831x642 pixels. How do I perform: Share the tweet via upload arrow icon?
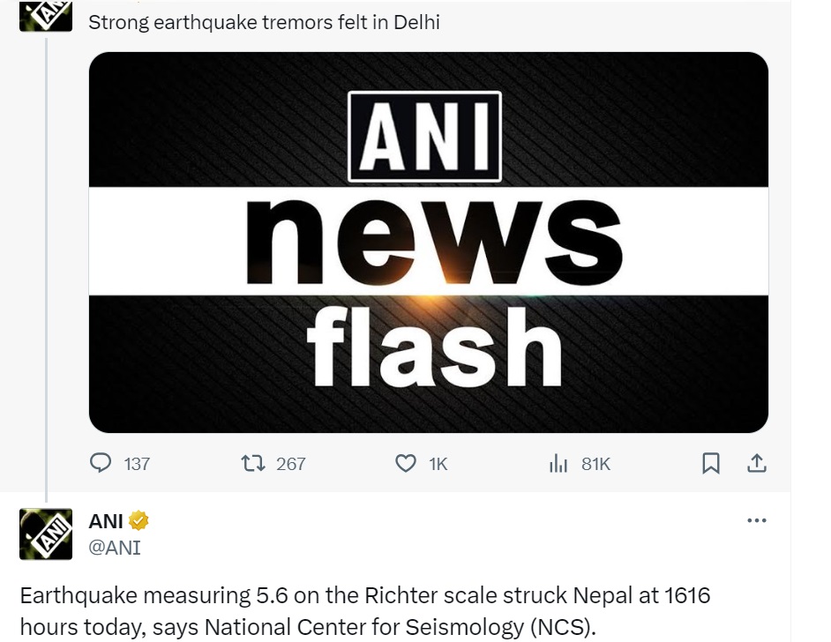(756, 463)
